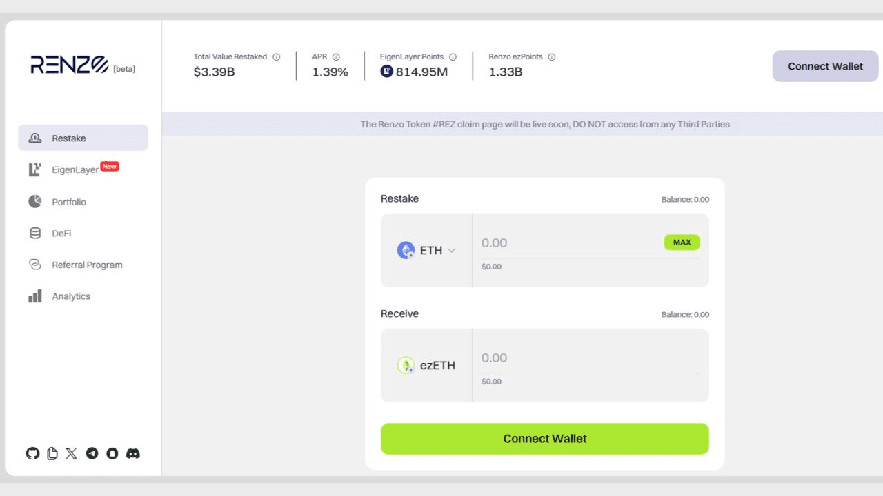883x496 pixels.
Task: Click the RENZO logo
Action: click(x=70, y=65)
